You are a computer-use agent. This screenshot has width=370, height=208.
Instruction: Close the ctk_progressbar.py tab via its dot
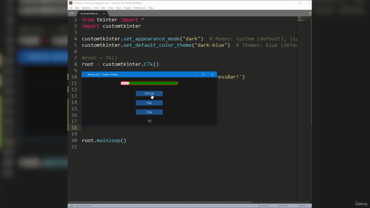tap(104, 13)
